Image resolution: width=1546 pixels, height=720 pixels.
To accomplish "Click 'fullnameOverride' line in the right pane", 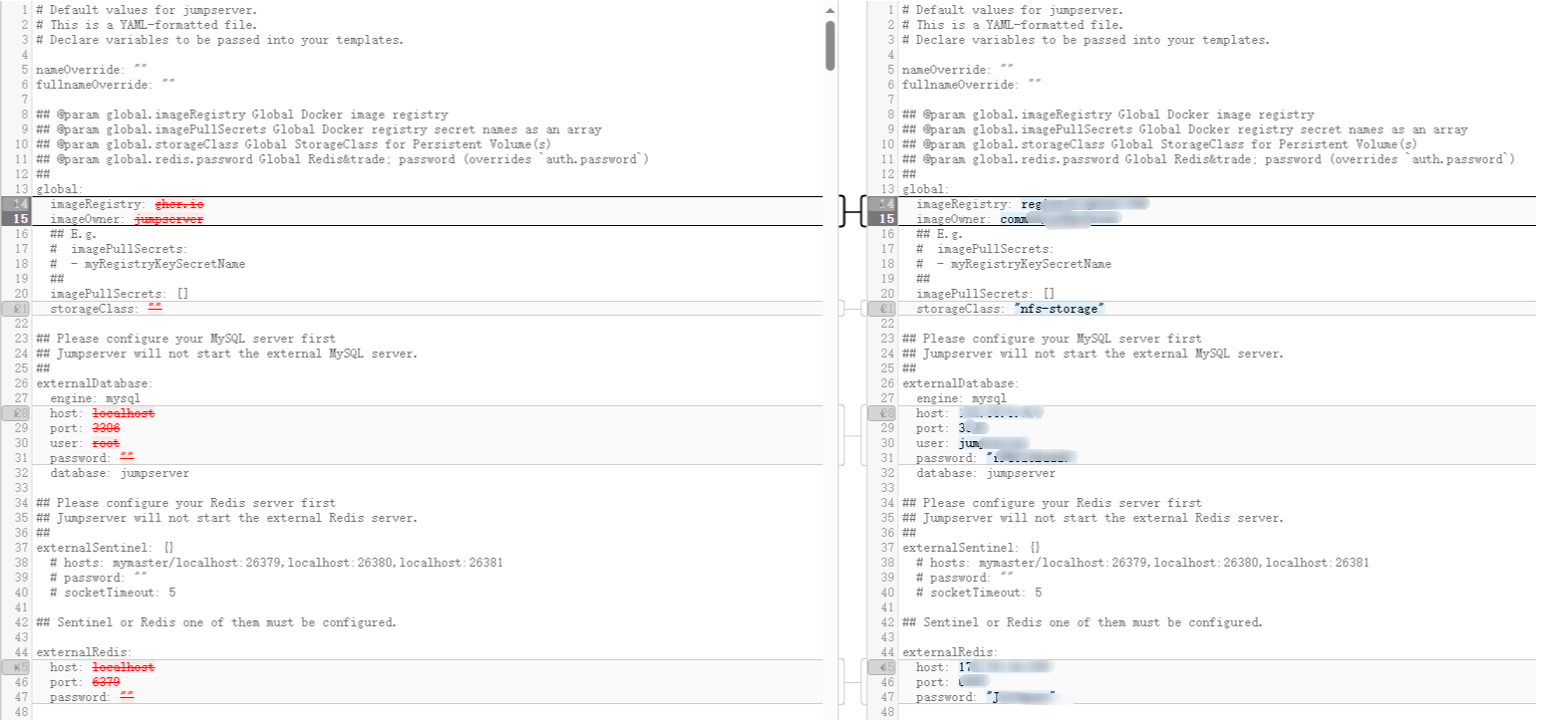I will [x=972, y=85].
